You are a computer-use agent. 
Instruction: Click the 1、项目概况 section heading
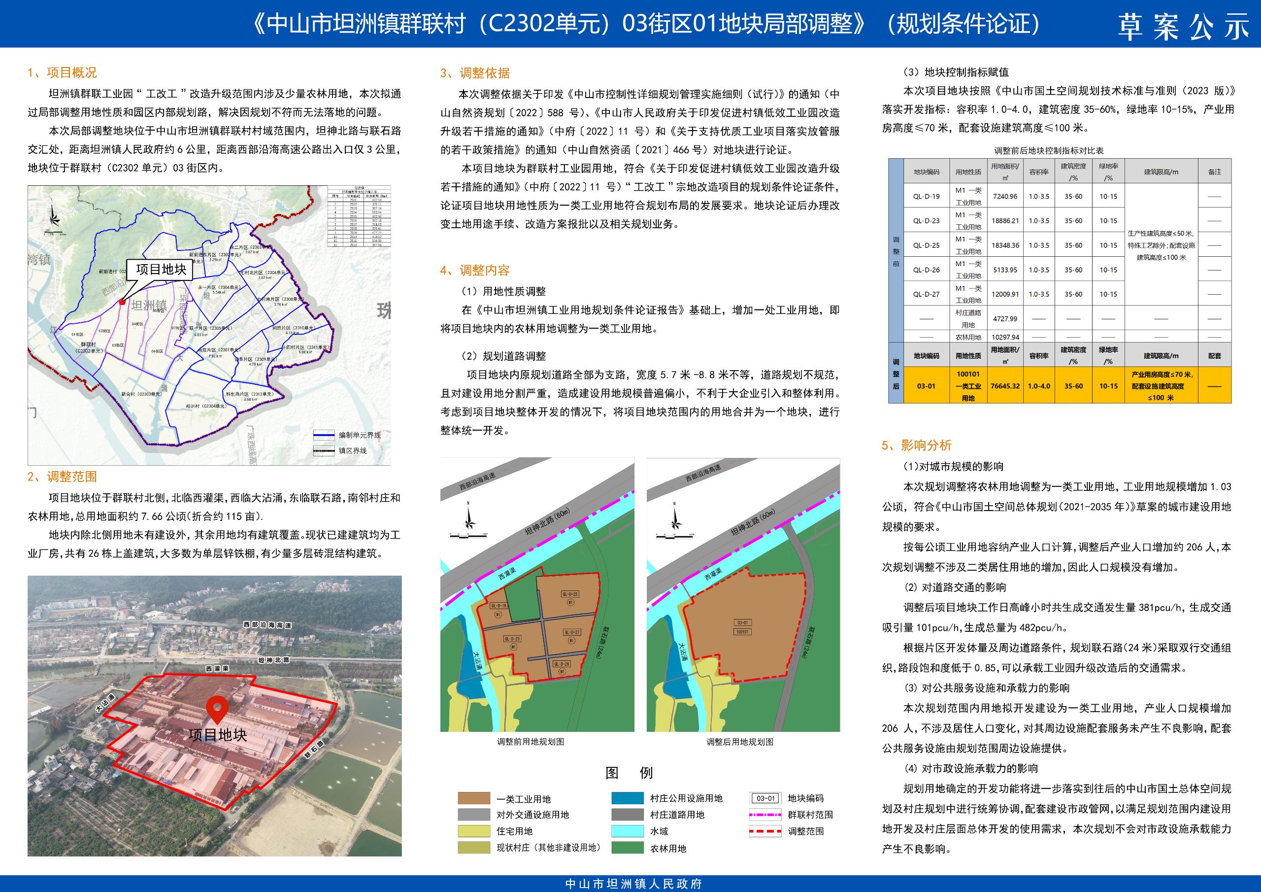click(62, 72)
